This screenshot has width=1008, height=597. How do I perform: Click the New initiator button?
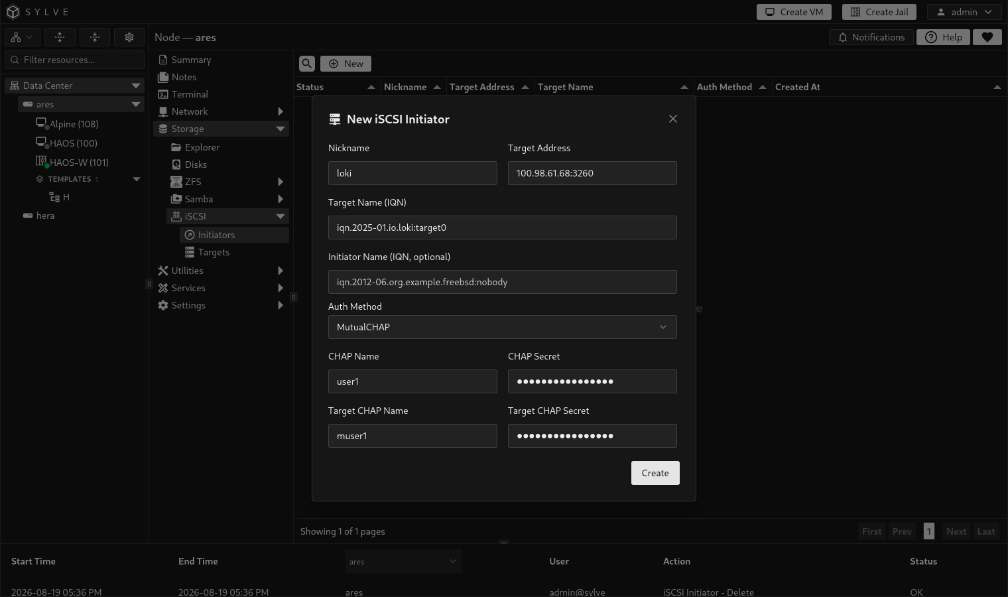[346, 64]
